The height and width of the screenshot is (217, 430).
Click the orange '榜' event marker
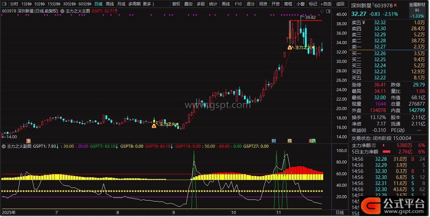[289, 141]
